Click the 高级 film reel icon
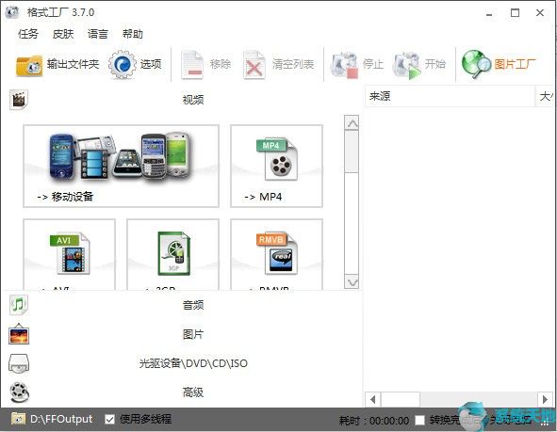This screenshot has width=557, height=432. click(19, 392)
